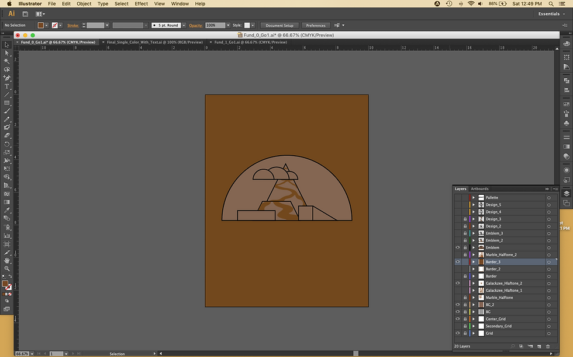This screenshot has width=573, height=357.
Task: Expand the Pallette layer
Action: [x=474, y=198]
